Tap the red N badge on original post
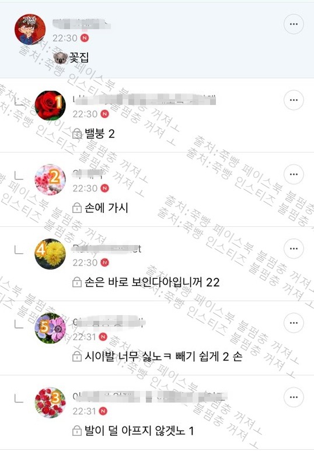Viewport: 314px width, 451px height. pyautogui.click(x=85, y=38)
